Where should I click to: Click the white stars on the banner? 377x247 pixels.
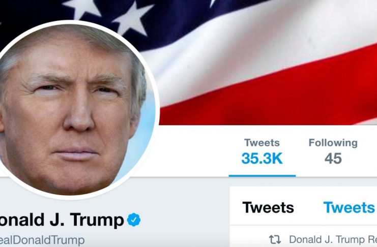tap(108, 17)
